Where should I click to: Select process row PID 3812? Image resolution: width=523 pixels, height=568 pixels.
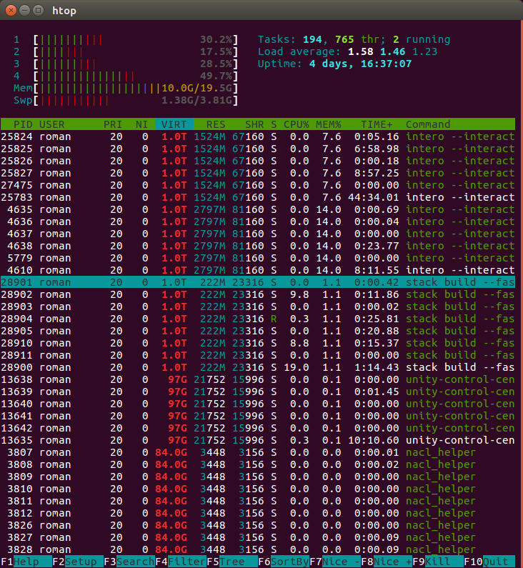tap(257, 513)
